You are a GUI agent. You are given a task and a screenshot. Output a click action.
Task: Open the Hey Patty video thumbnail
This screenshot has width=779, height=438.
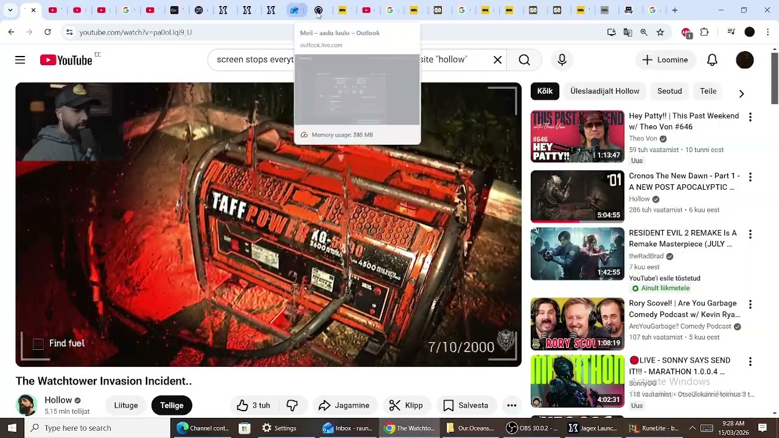(577, 136)
